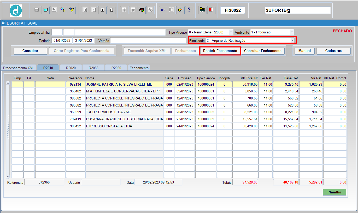Click Vlr Ret. cell 904.32
Viewport: 358px width, 213px height.
pos(311,112)
